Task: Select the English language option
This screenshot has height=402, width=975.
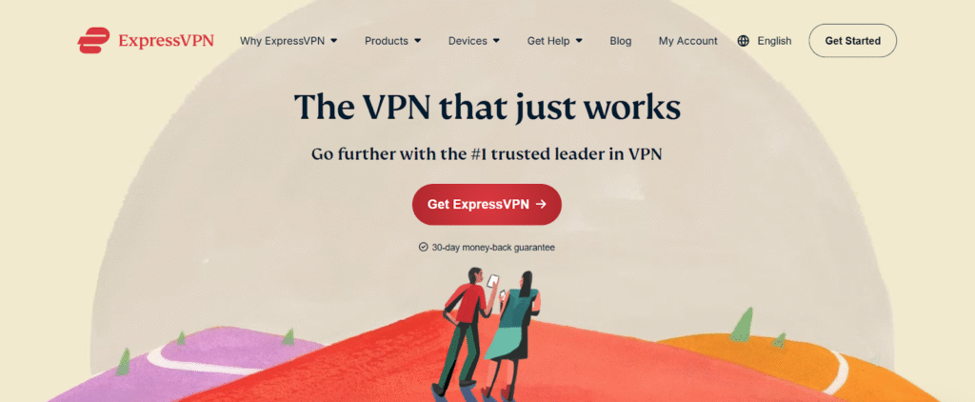Action: [774, 41]
